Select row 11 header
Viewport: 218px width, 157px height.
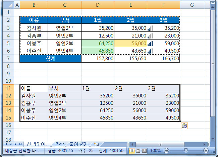click(x=8, y=88)
